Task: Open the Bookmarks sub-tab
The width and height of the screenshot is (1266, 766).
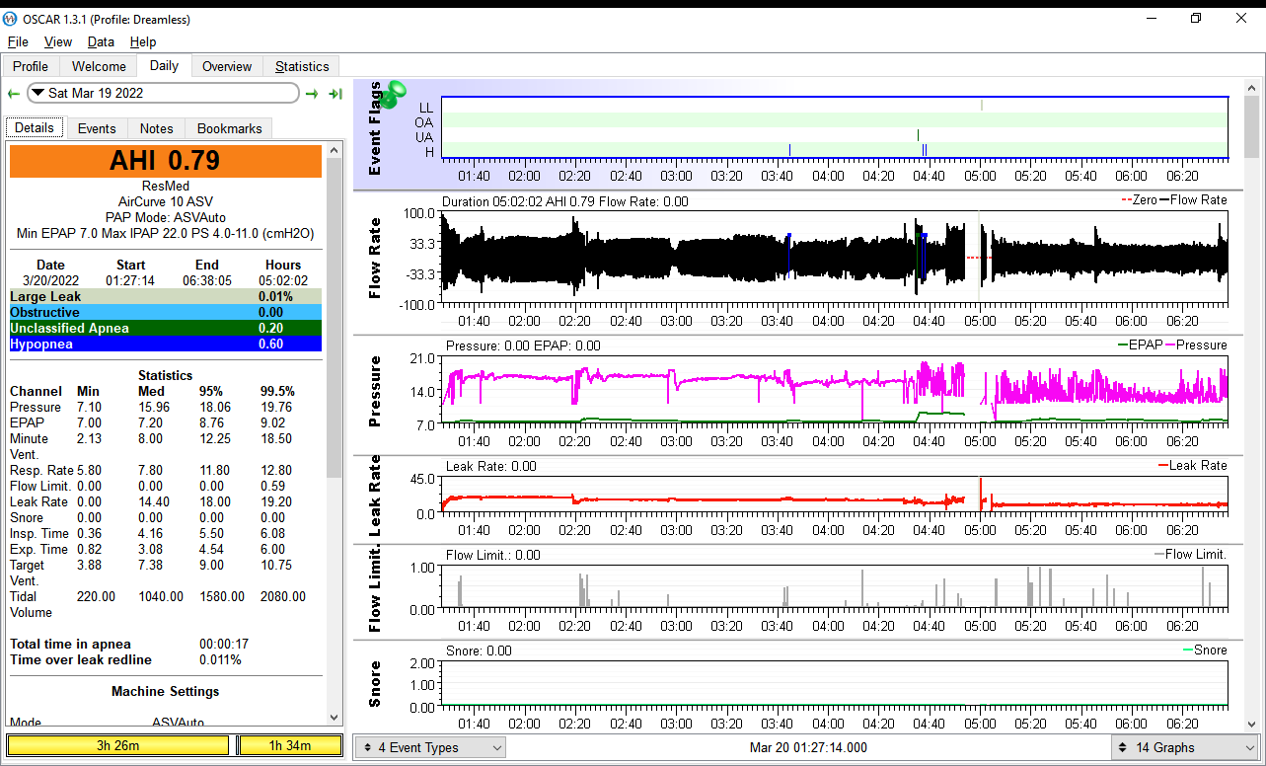Action: pos(230,128)
